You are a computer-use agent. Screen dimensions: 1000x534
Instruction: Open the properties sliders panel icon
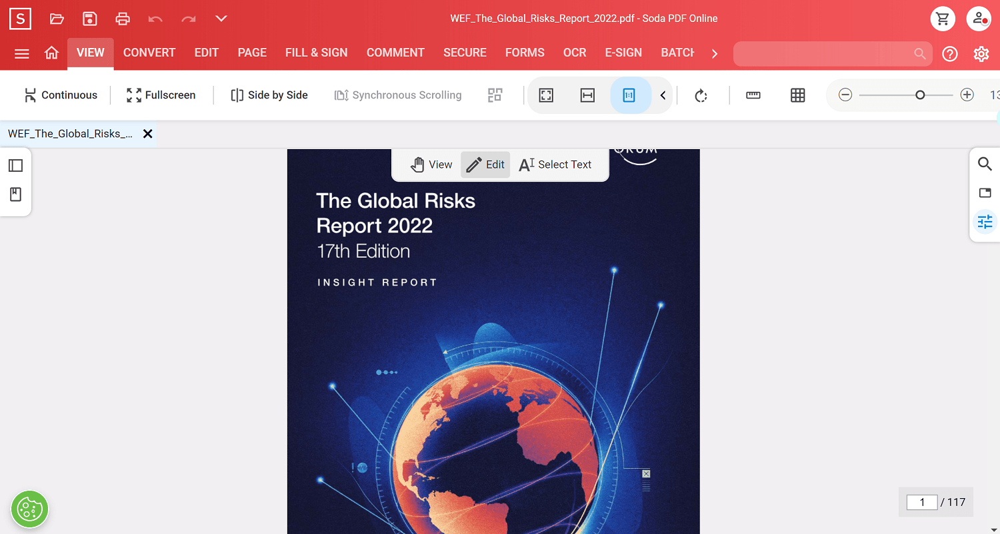pyautogui.click(x=985, y=222)
